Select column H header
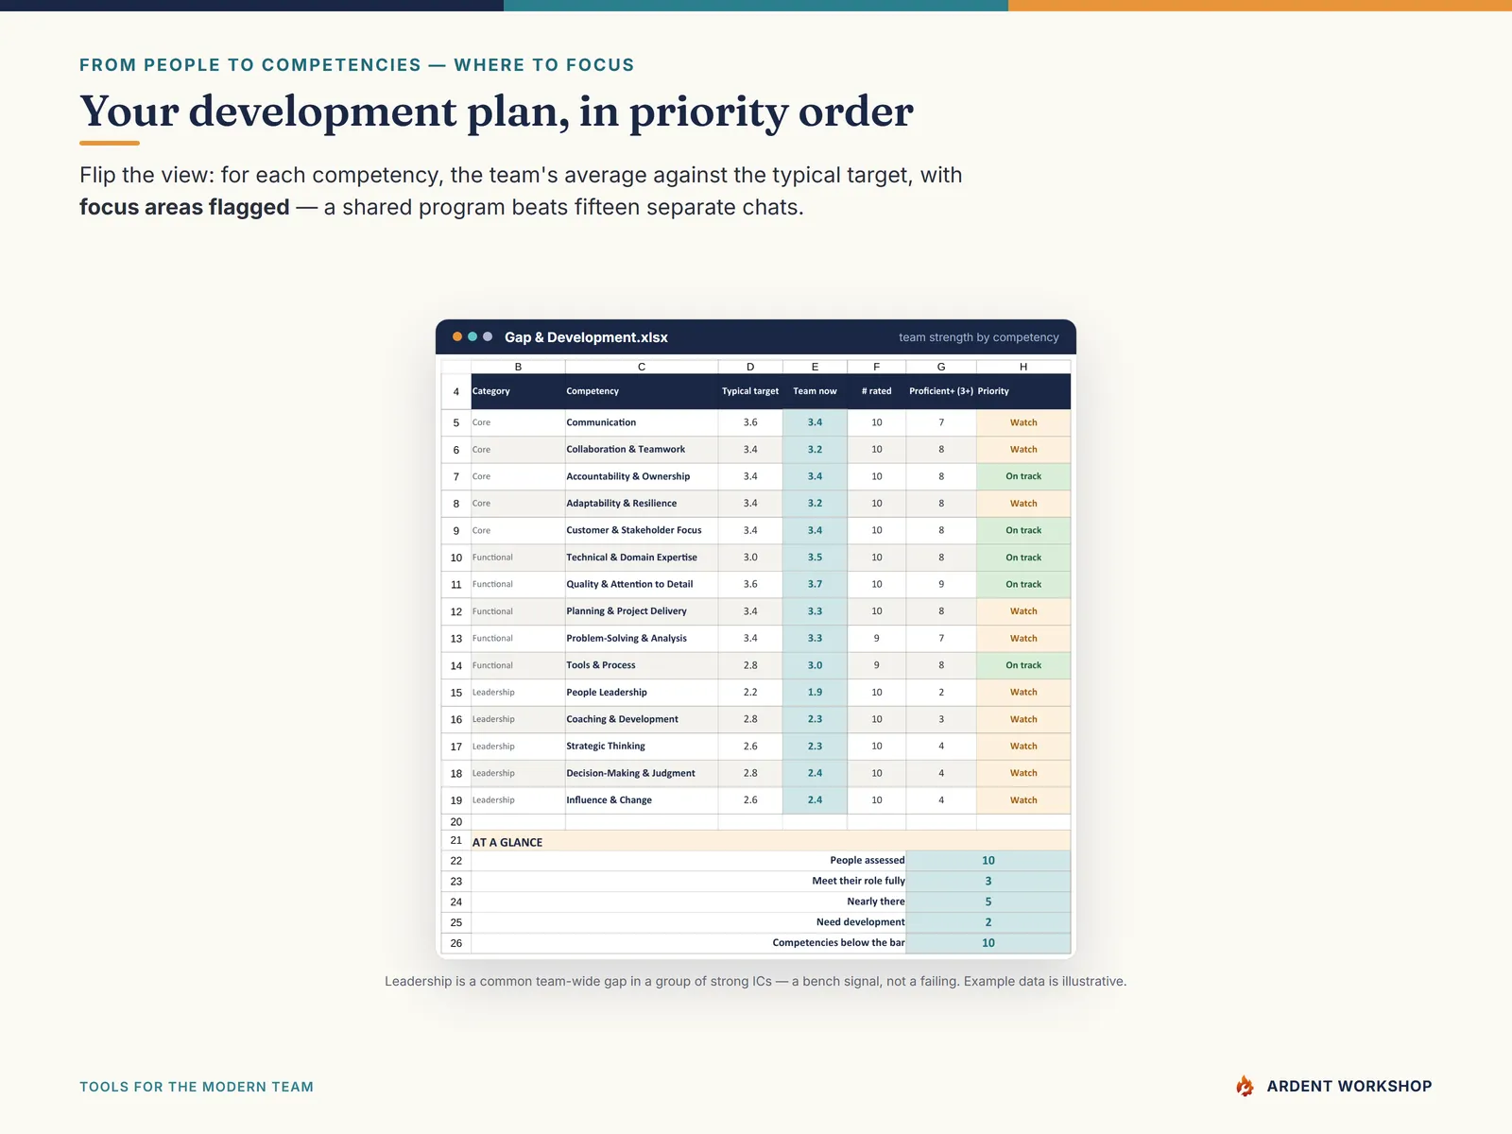 [x=1023, y=367]
